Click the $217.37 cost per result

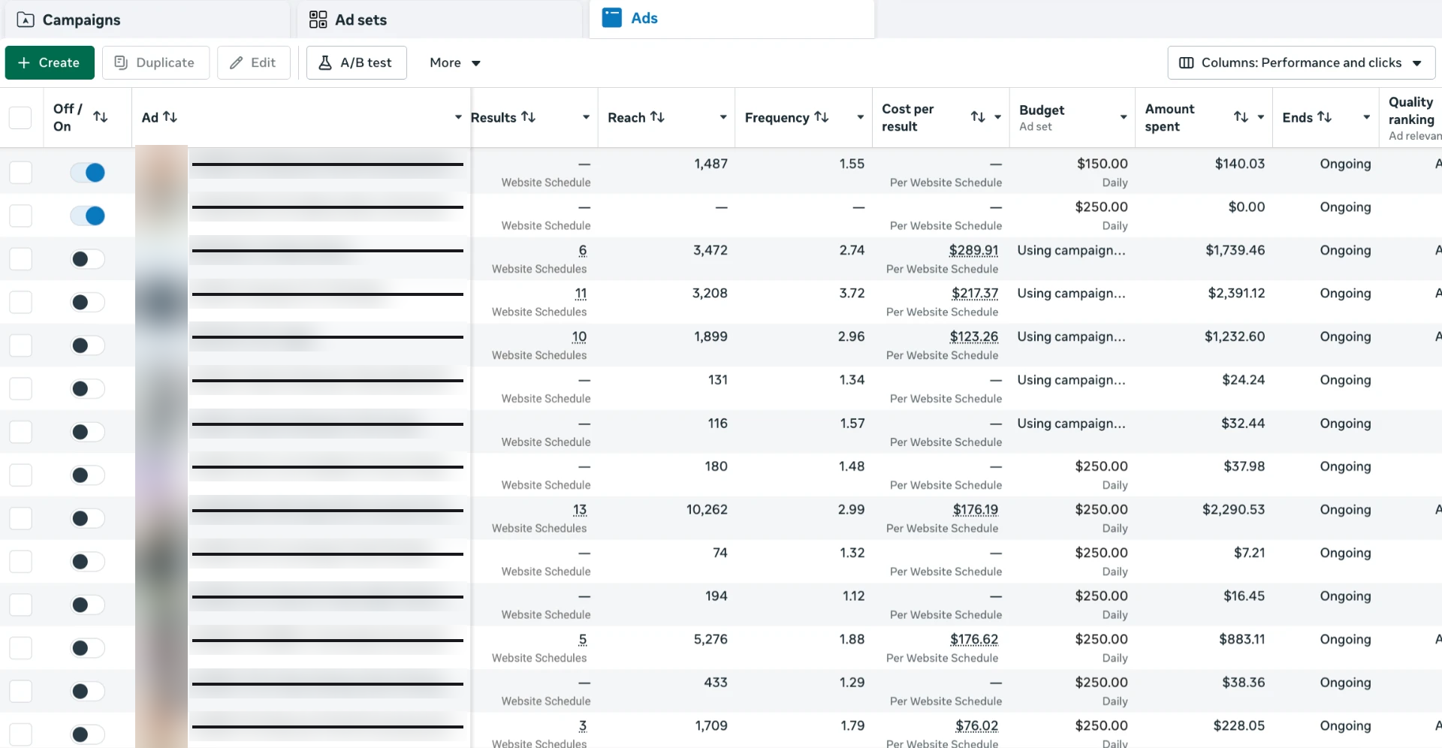coord(975,294)
